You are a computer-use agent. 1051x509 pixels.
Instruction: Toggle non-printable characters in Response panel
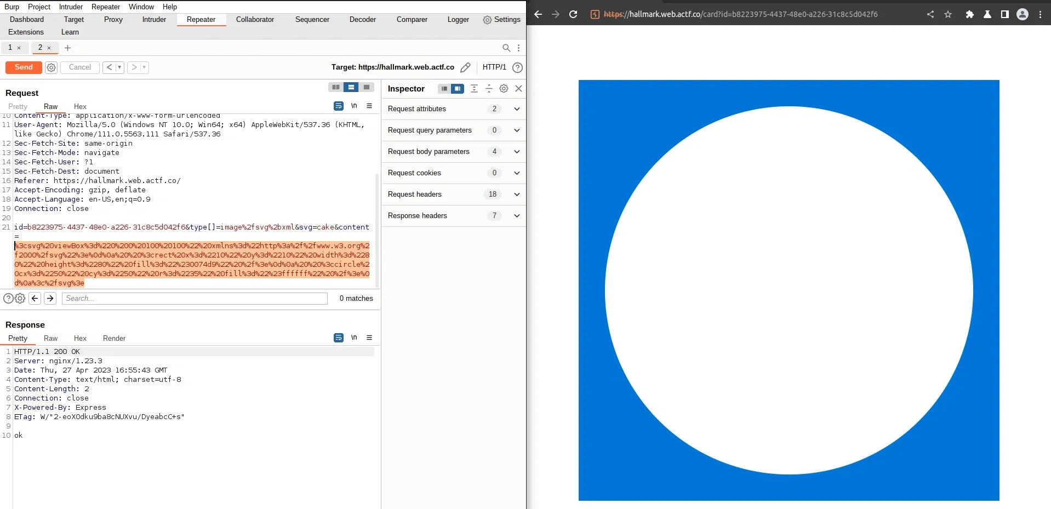coord(354,338)
